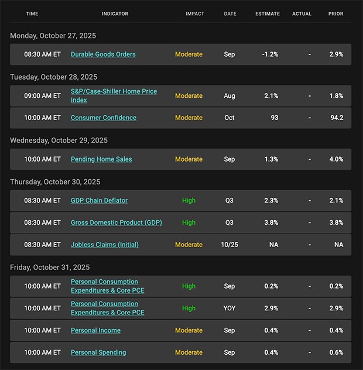Click the Thursday, October 30, 2025 heading
The image size is (363, 370).
point(55,182)
